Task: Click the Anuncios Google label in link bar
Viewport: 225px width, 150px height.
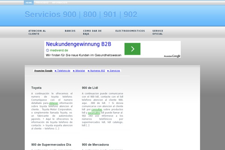Action: click(x=43, y=70)
